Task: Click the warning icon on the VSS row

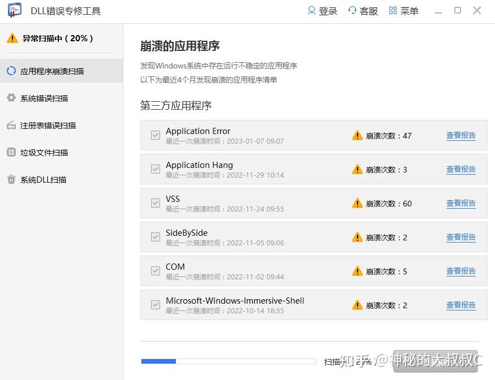Action: (358, 203)
